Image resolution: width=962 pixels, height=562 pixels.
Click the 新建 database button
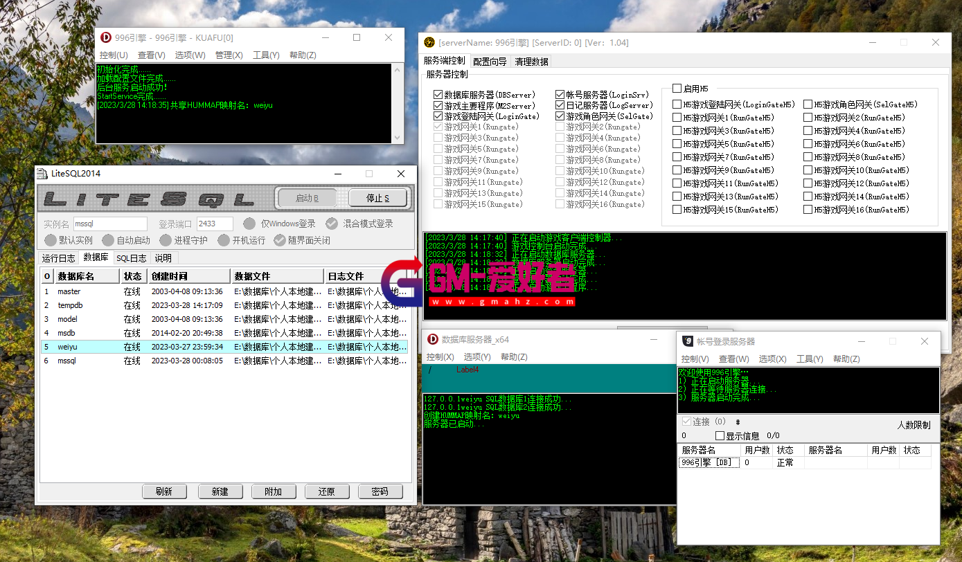pos(220,491)
